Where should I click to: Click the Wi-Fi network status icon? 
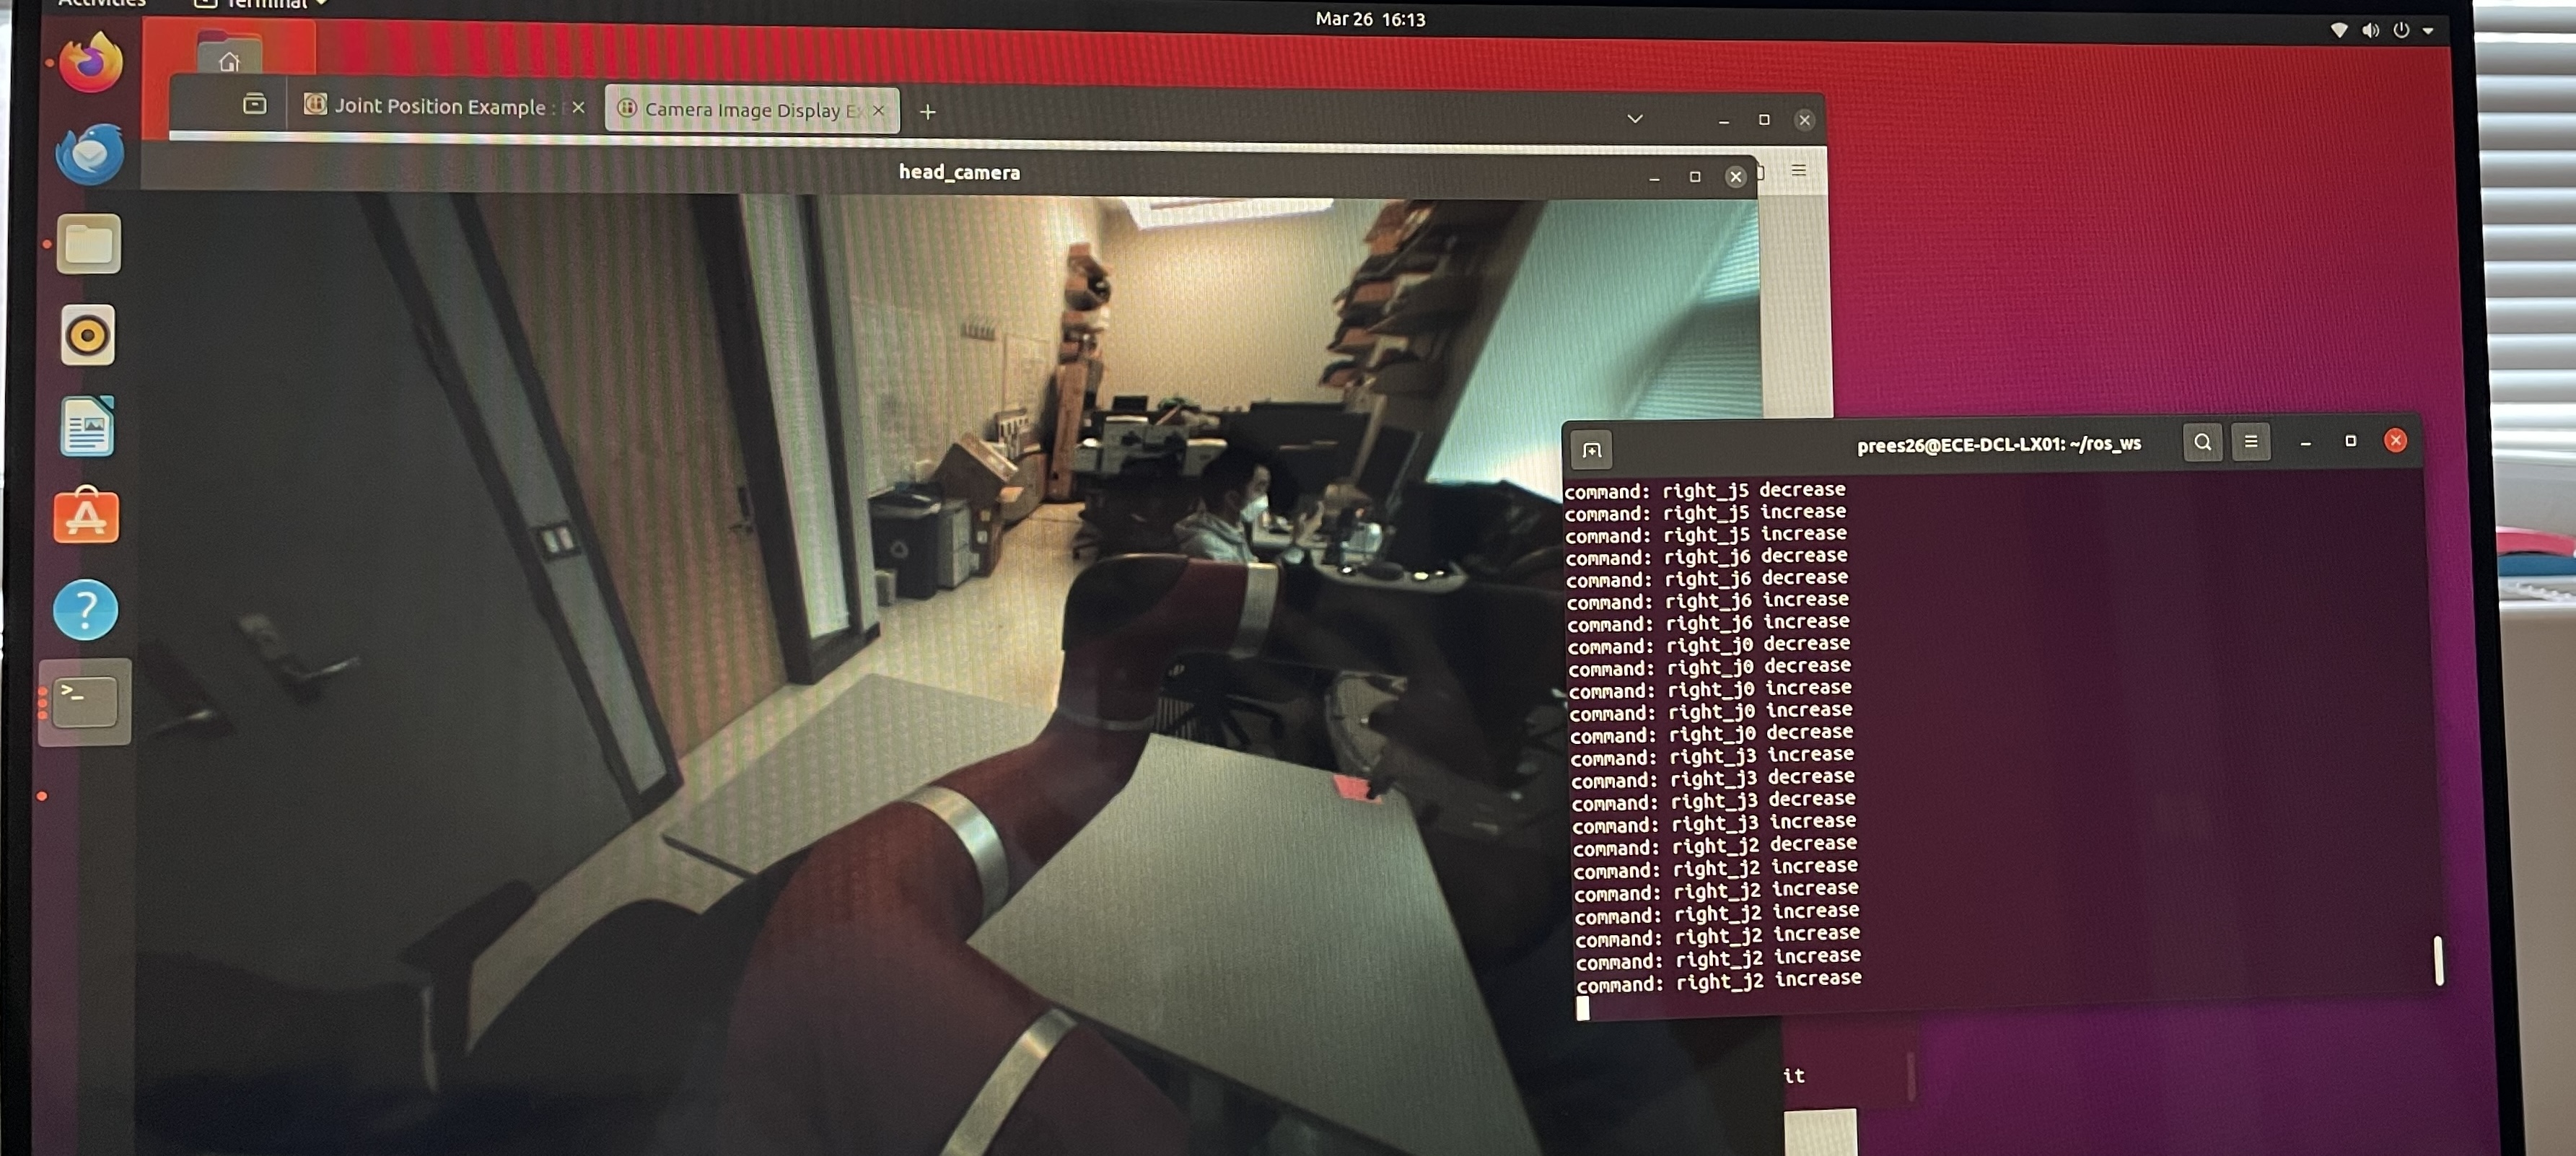click(2338, 30)
